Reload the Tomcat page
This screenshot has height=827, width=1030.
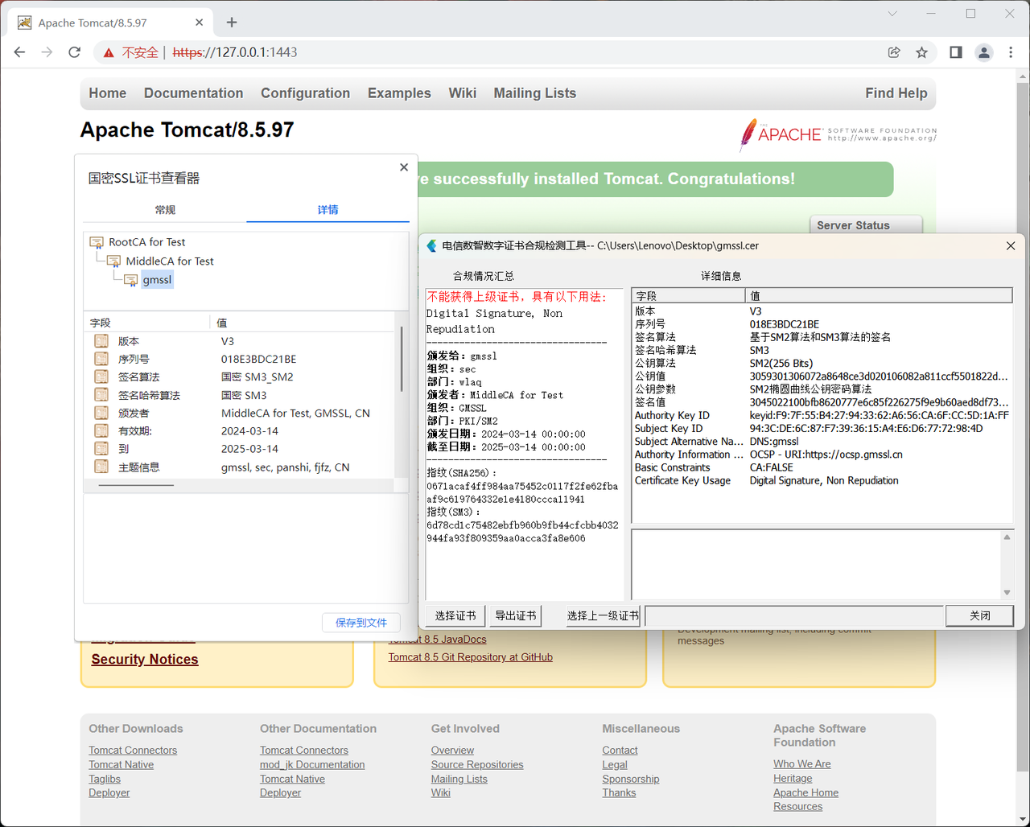click(75, 52)
